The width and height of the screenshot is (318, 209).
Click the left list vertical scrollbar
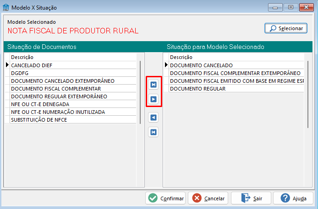(140, 92)
